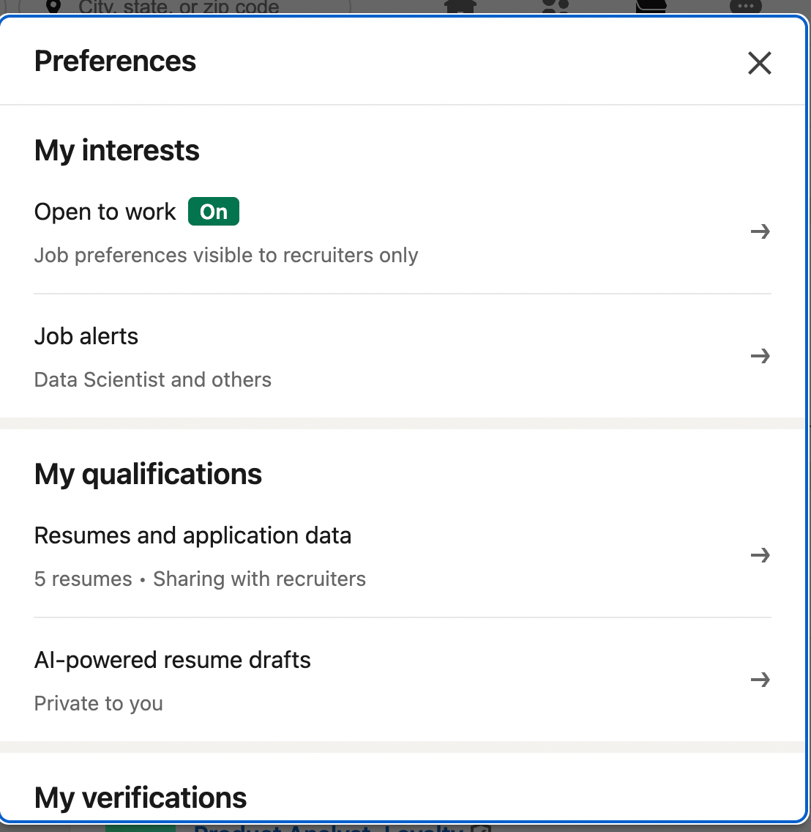Viewport: 811px width, 832px height.
Task: Click the AI-powered resume drafts arrow
Action: click(x=760, y=680)
